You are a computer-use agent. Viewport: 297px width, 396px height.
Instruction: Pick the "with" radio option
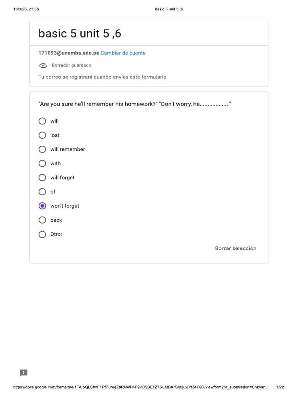[x=43, y=164]
